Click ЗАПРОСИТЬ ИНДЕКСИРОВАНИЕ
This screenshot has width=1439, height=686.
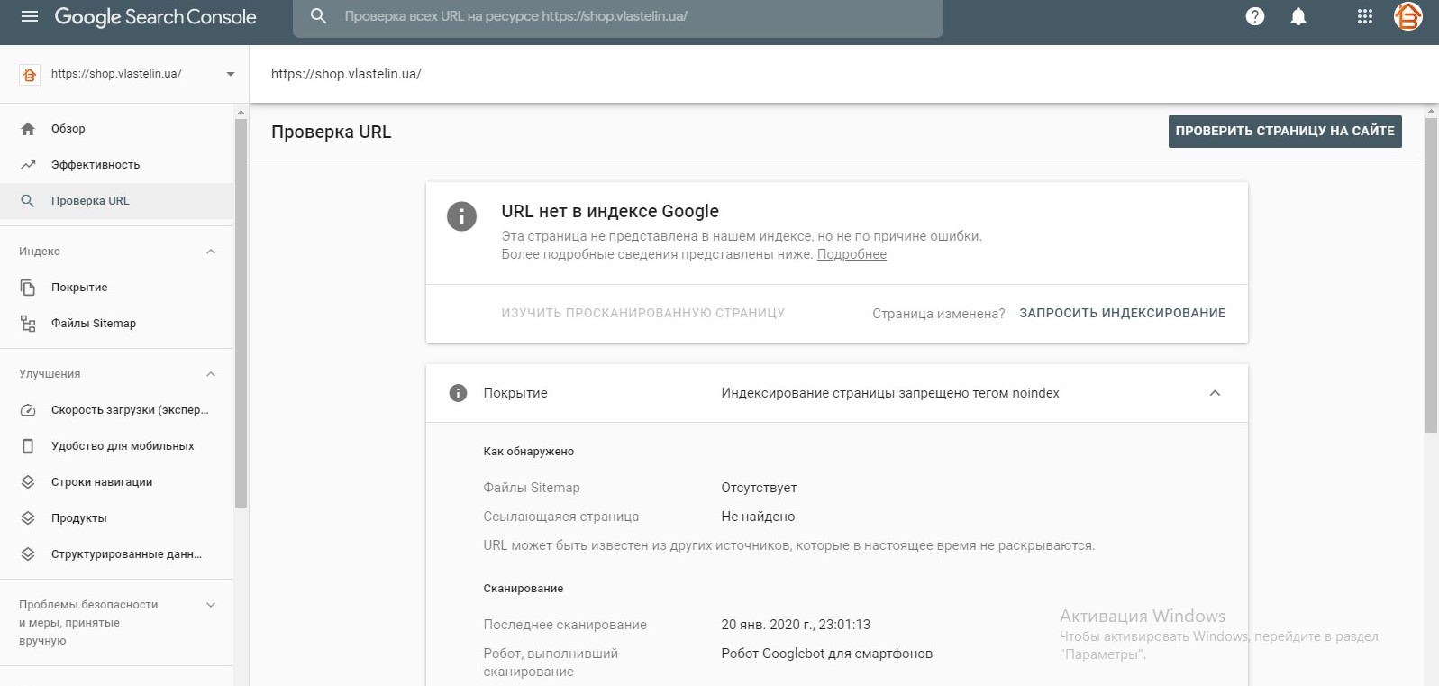[x=1122, y=313]
